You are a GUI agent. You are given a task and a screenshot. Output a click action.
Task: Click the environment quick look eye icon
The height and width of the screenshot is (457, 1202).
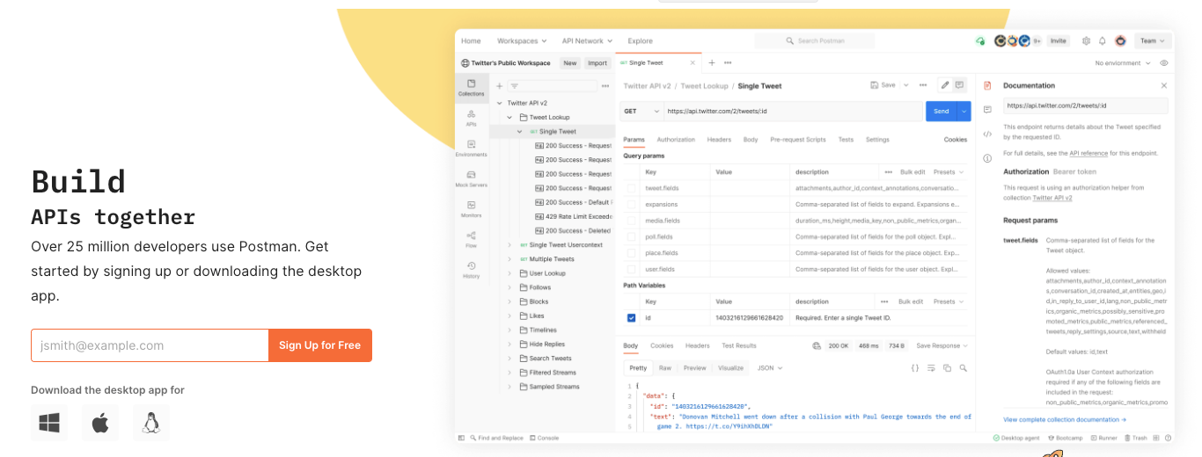click(x=1164, y=63)
